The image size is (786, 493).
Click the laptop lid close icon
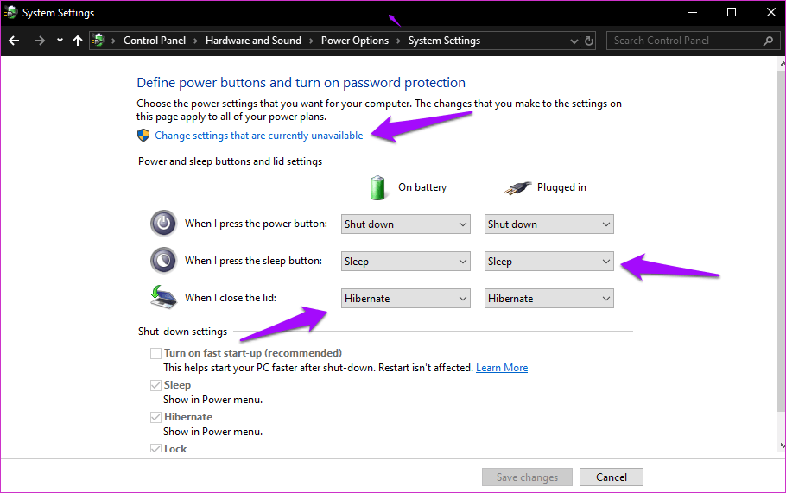tap(163, 297)
